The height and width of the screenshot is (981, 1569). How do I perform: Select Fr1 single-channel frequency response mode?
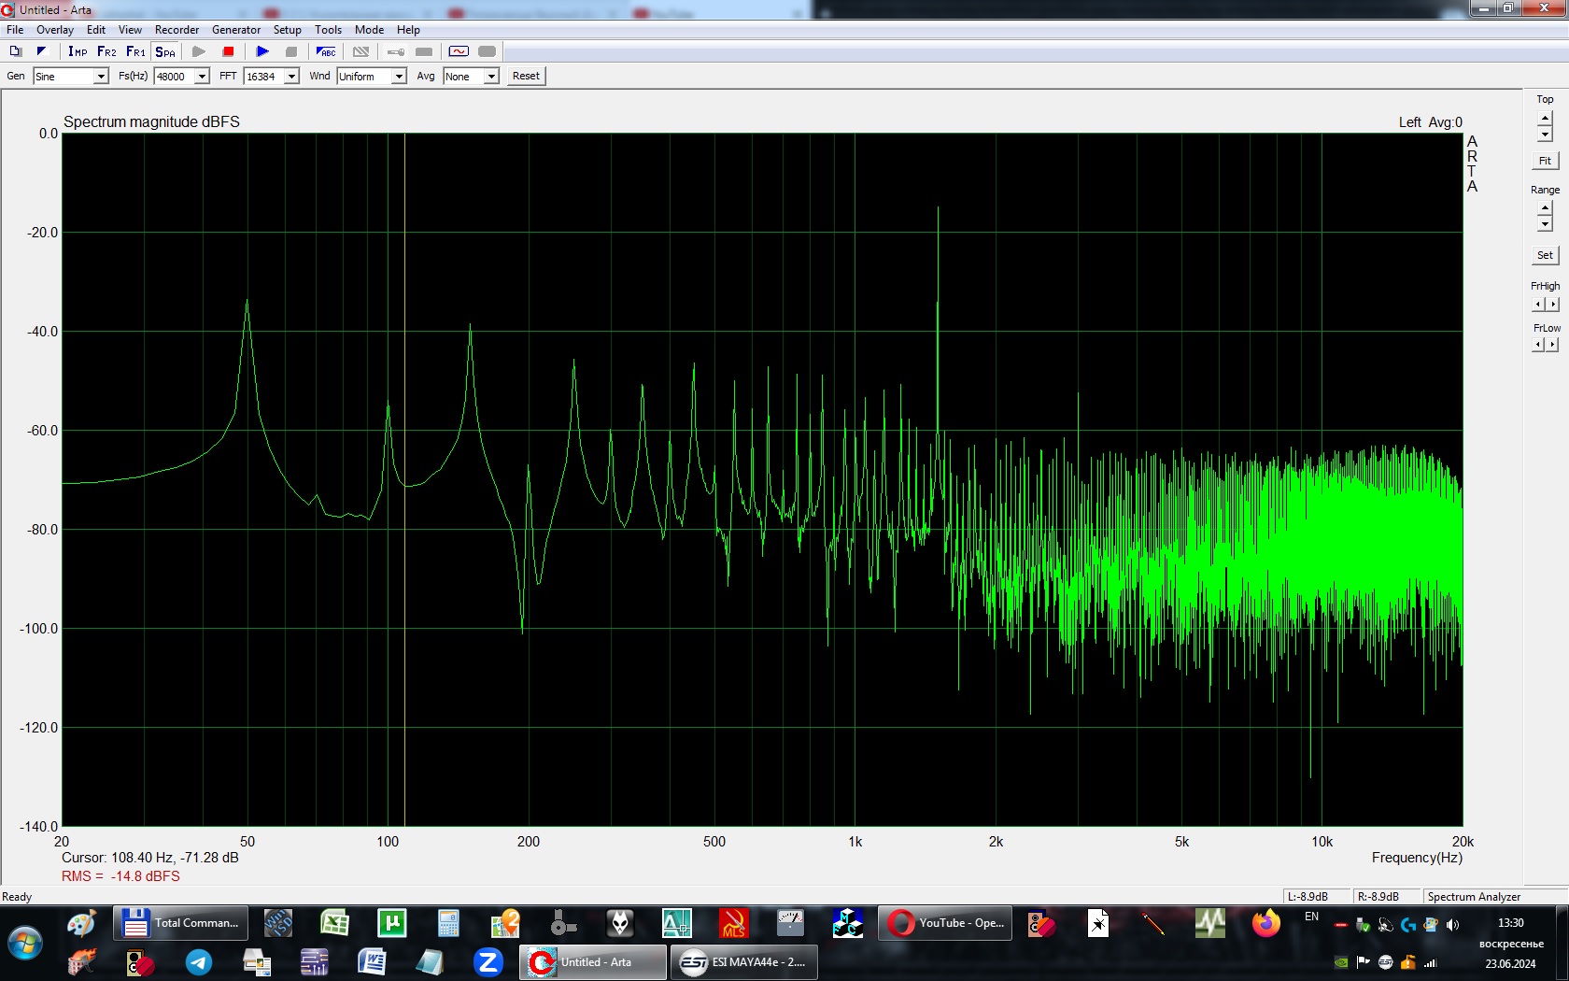tap(135, 51)
